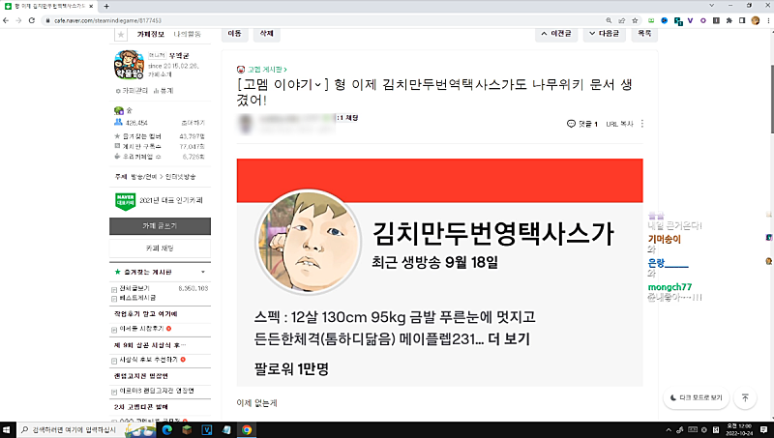The width and height of the screenshot is (774, 438).
Task: Open Microsoft Edge from the taskbar
Action: (x=167, y=430)
